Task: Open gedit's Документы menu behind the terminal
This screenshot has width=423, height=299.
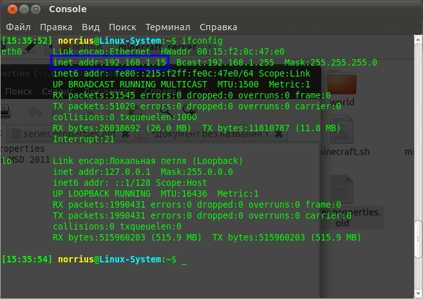Action: 109,91
